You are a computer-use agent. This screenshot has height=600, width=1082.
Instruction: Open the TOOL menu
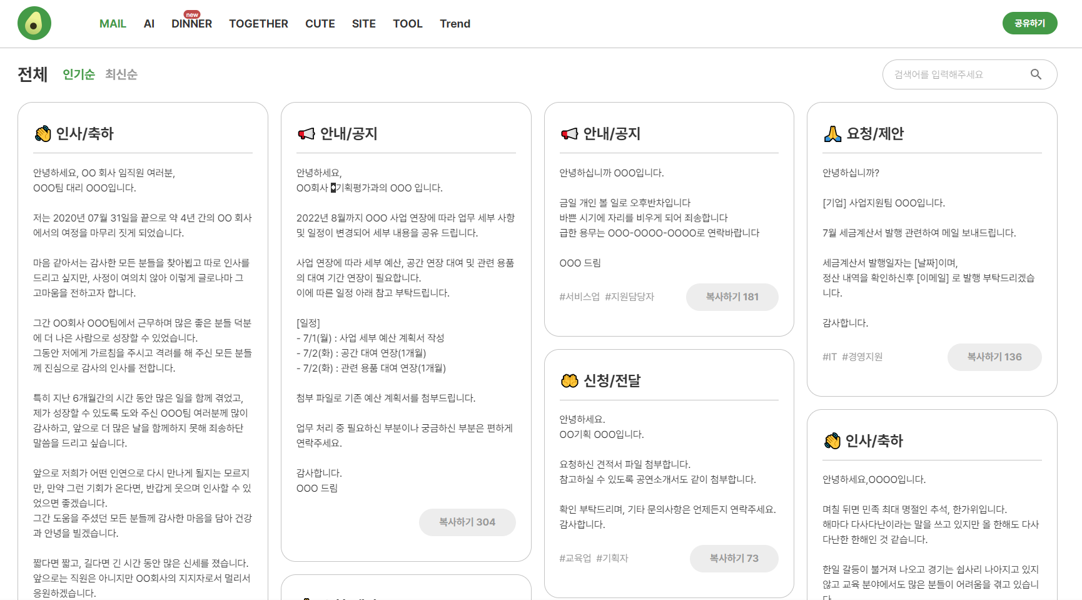pyautogui.click(x=408, y=24)
